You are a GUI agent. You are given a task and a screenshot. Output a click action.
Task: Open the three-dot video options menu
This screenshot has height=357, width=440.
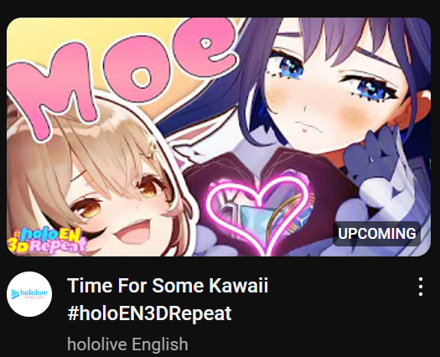pos(421,287)
